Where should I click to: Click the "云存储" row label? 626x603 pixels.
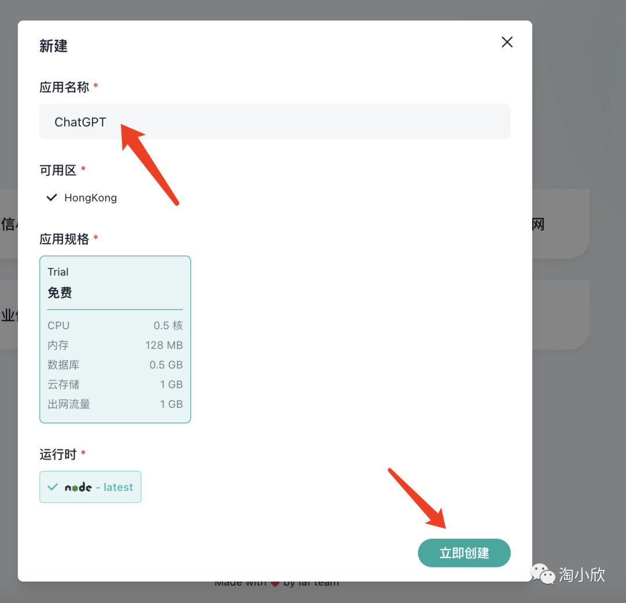[64, 384]
